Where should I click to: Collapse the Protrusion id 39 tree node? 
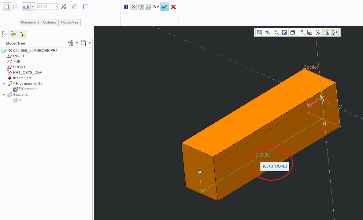(3, 83)
